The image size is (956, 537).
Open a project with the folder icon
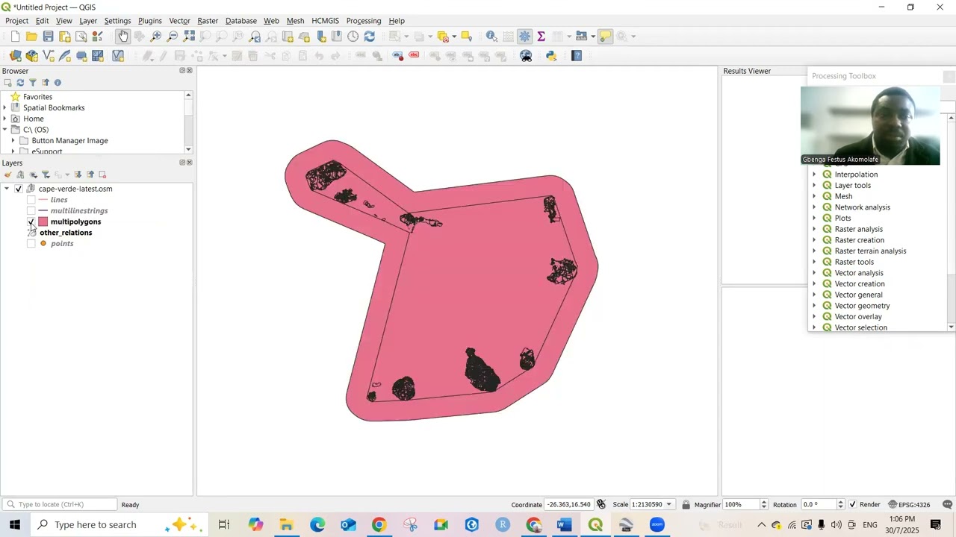tap(31, 37)
